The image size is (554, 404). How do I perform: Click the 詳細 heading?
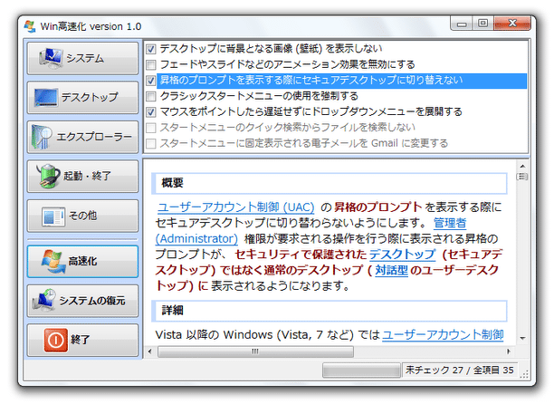(172, 311)
